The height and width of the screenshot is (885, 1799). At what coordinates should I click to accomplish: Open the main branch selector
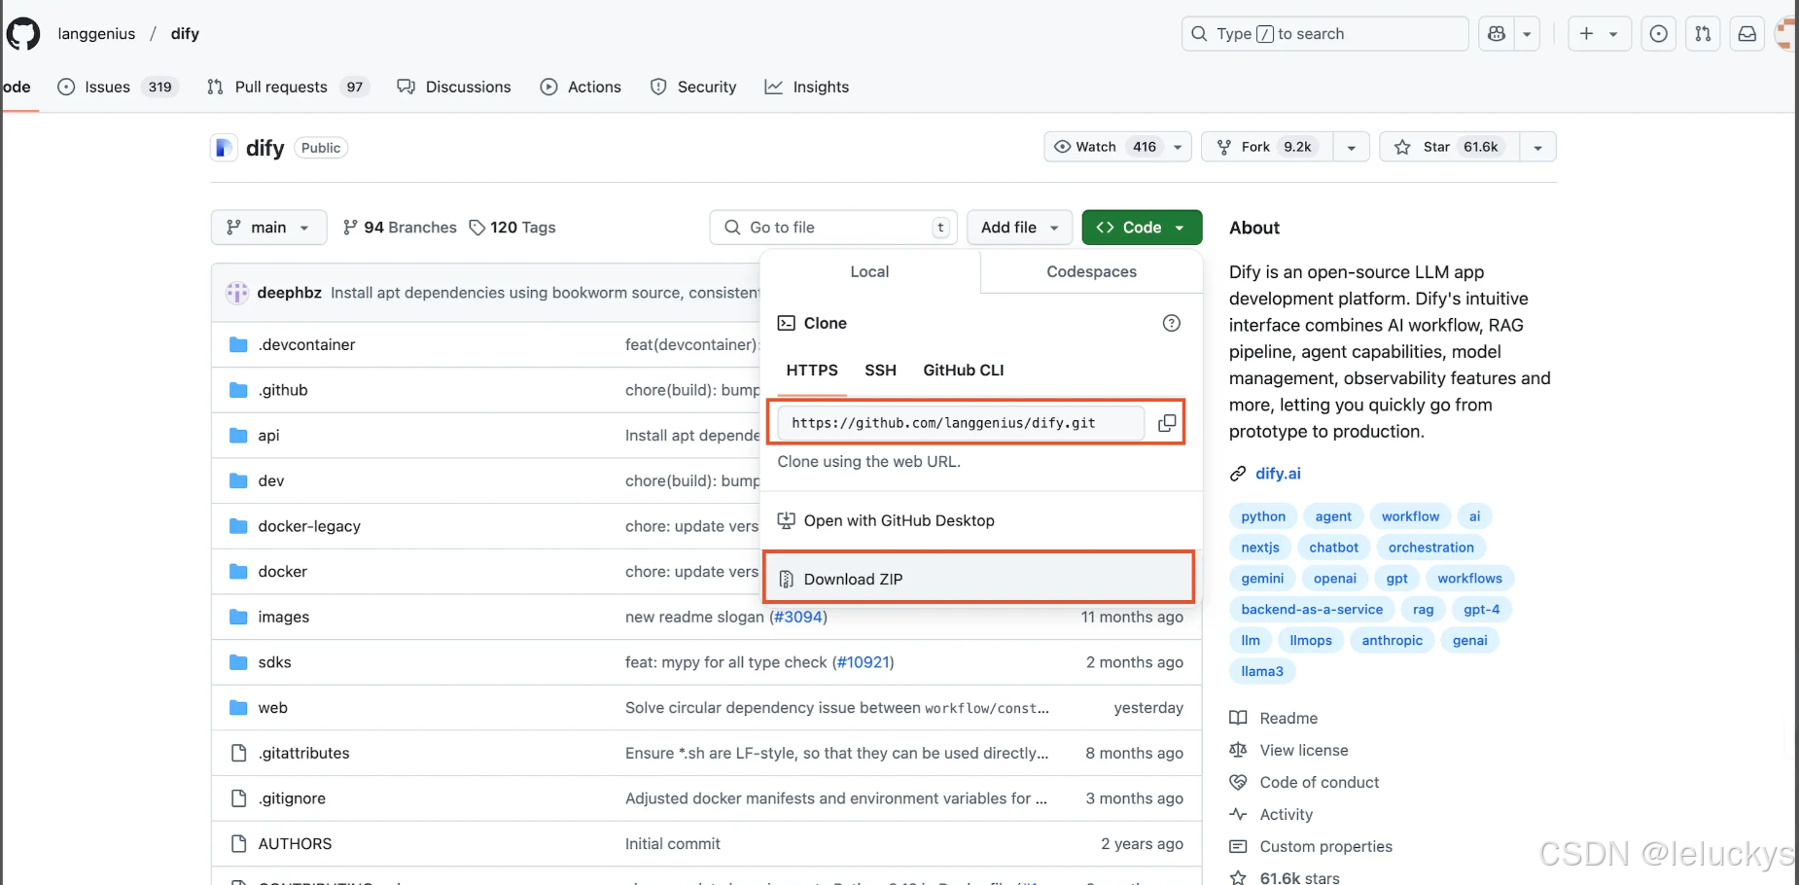[268, 228]
